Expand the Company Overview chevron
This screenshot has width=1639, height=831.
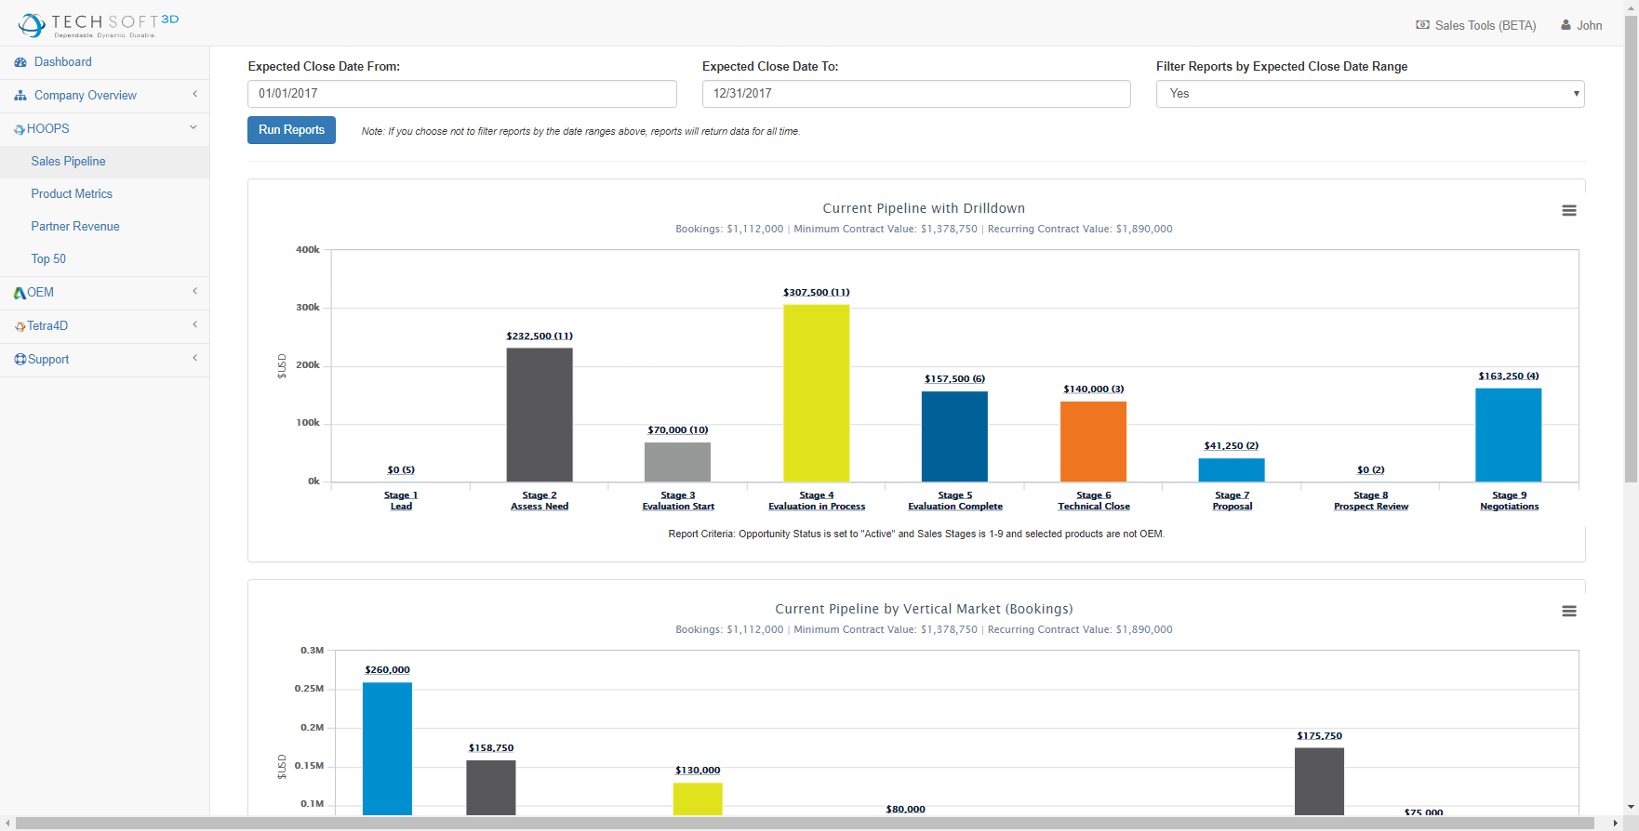click(x=194, y=95)
